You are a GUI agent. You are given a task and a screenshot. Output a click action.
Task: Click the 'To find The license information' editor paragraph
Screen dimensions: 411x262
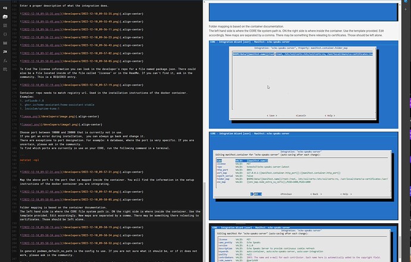(x=108, y=73)
